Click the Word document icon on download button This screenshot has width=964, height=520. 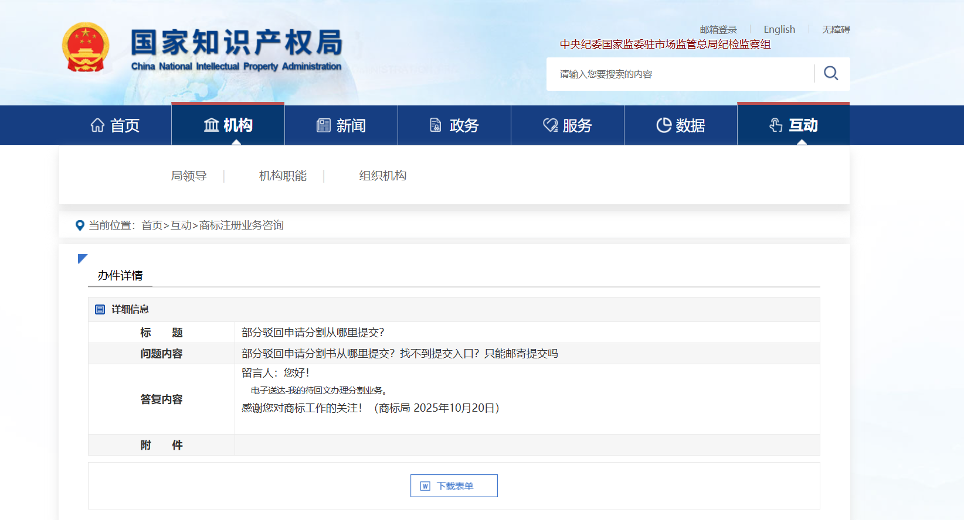tap(426, 486)
